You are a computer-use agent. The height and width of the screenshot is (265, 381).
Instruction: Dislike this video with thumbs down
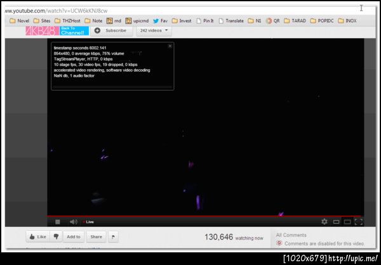(56, 236)
